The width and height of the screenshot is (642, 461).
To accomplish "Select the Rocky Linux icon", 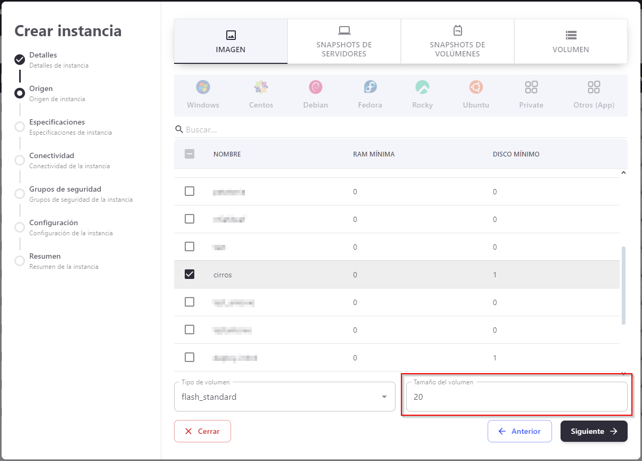I will 422,87.
